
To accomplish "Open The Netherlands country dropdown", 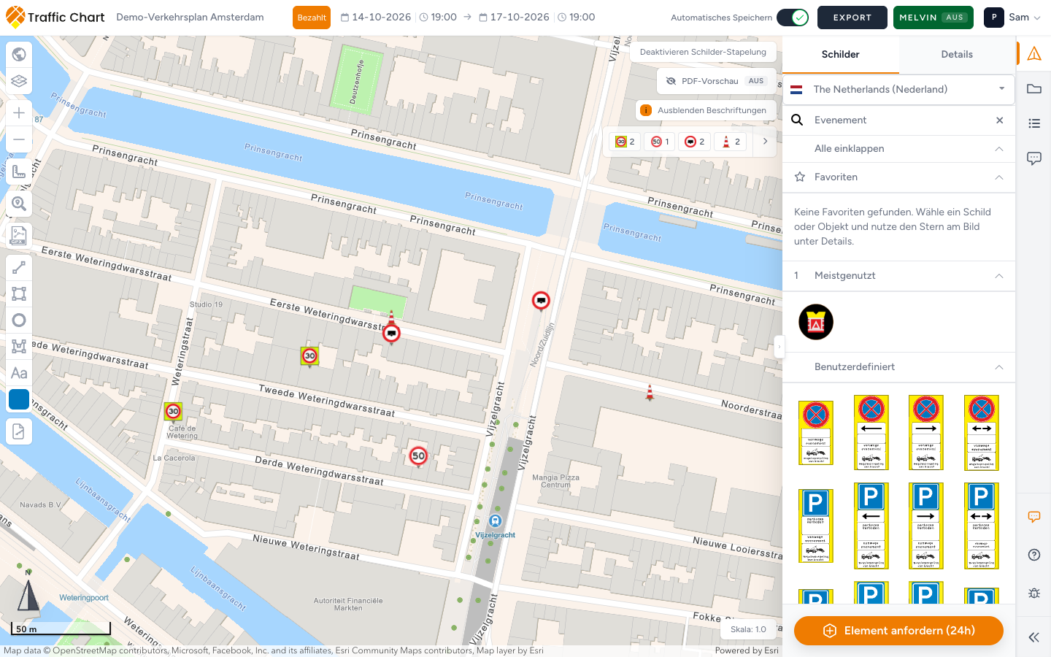I will pyautogui.click(x=898, y=89).
